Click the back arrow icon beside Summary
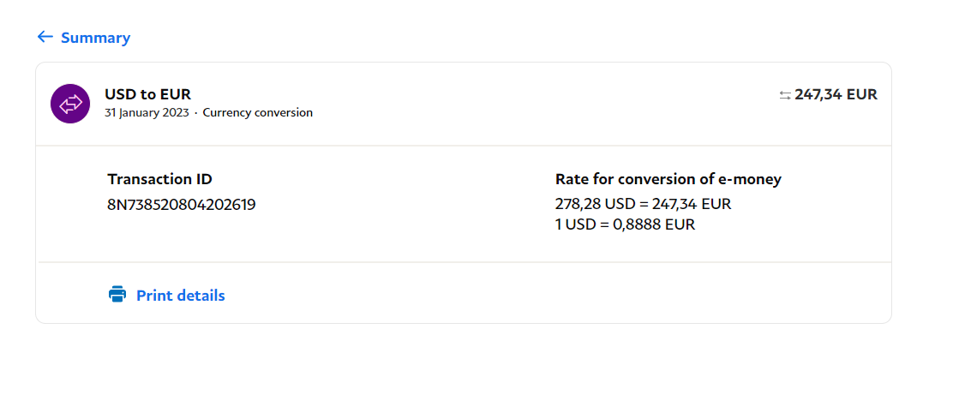Viewport: 977px width, 395px height. [x=45, y=37]
